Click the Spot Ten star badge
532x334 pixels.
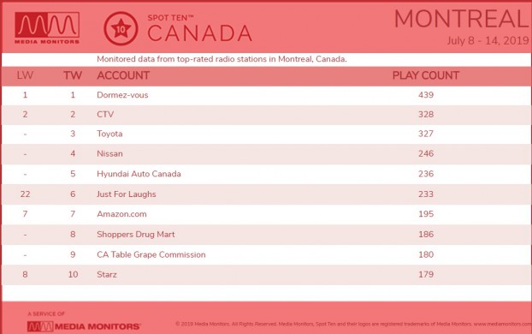pyautogui.click(x=121, y=29)
